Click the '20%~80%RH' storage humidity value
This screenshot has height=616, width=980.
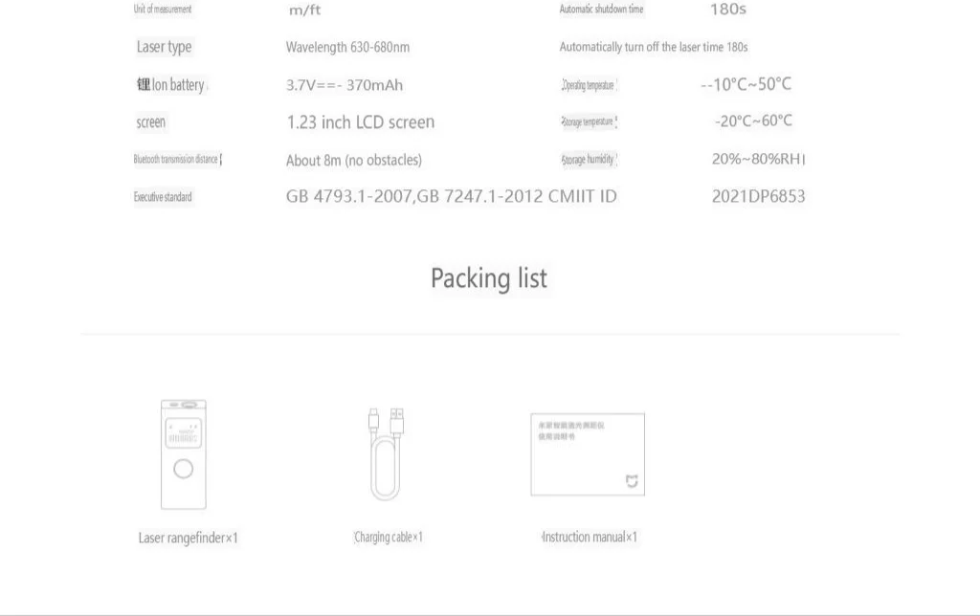(x=758, y=159)
